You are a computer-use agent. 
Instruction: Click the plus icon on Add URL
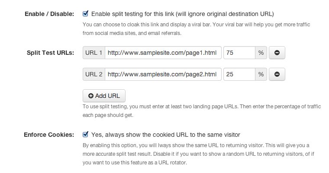90,95
